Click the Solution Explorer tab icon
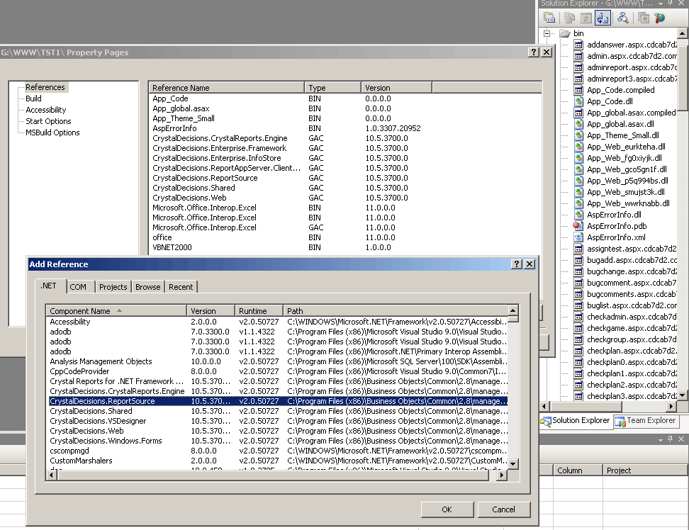 546,422
